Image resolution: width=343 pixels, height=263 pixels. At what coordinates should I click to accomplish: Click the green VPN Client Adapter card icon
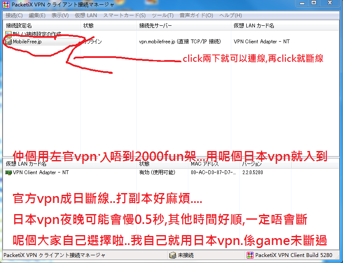(x=8, y=172)
